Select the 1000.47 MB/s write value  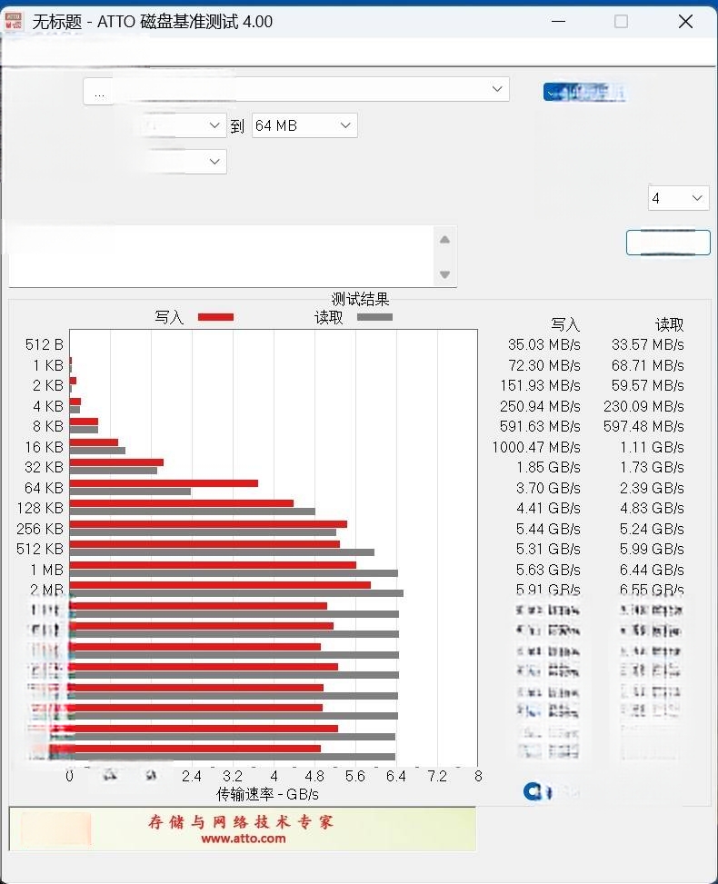[x=536, y=447]
